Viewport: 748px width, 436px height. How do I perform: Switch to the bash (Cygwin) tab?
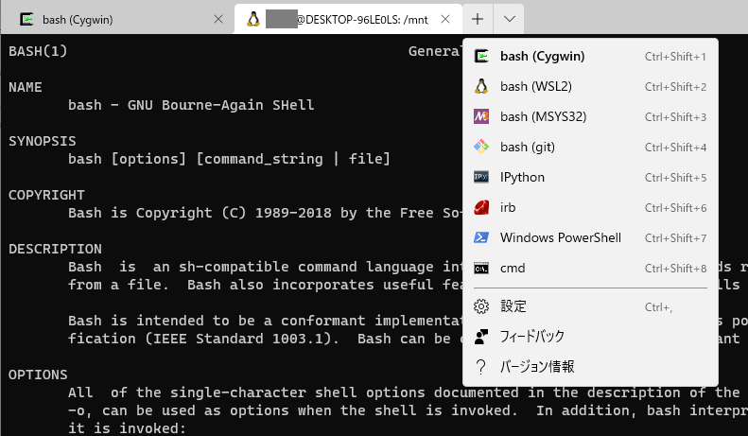pos(117,19)
